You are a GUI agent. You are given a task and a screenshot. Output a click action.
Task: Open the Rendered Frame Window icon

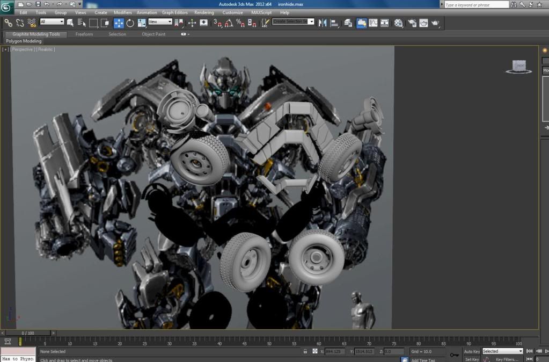[423, 23]
